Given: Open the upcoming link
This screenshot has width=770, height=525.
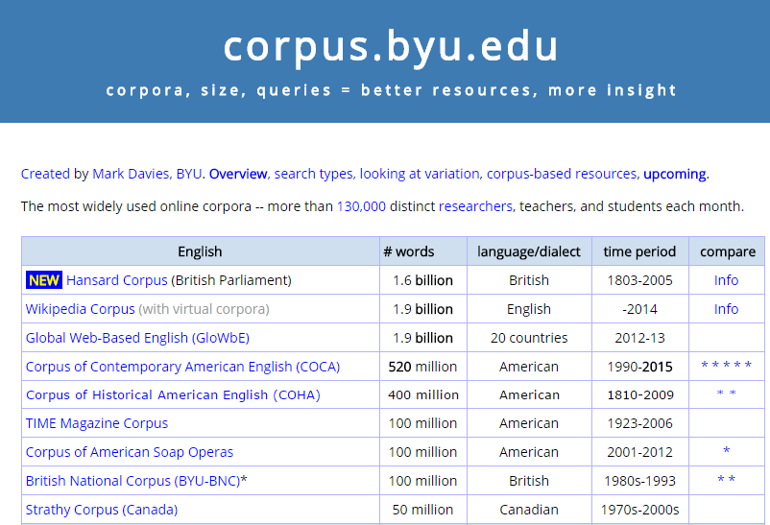Looking at the screenshot, I should (675, 174).
